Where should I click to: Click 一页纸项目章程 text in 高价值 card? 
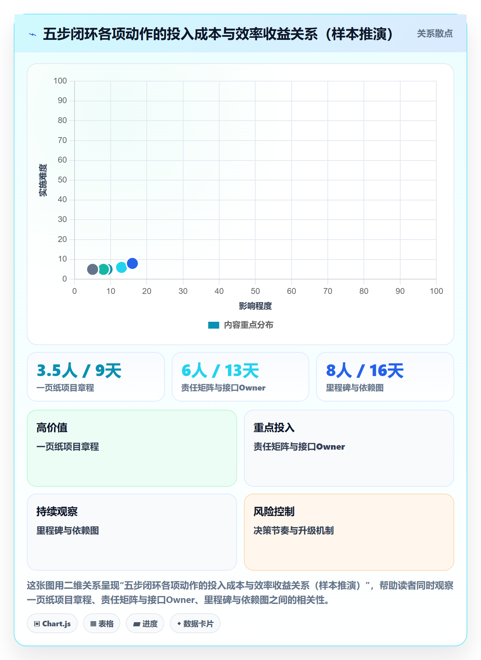[x=68, y=447]
